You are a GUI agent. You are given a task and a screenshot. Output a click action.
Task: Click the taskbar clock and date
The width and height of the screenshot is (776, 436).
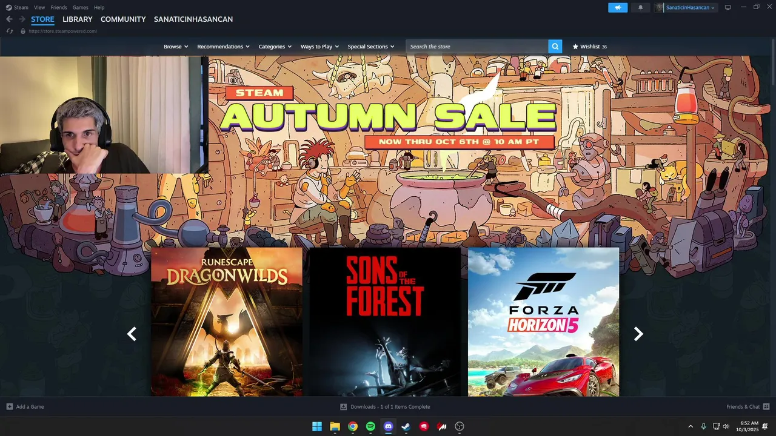pyautogui.click(x=748, y=426)
